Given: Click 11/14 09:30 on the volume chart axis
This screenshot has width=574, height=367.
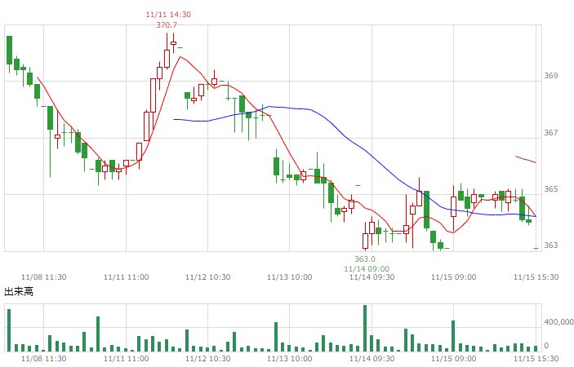Looking at the screenshot, I should click(x=372, y=358).
